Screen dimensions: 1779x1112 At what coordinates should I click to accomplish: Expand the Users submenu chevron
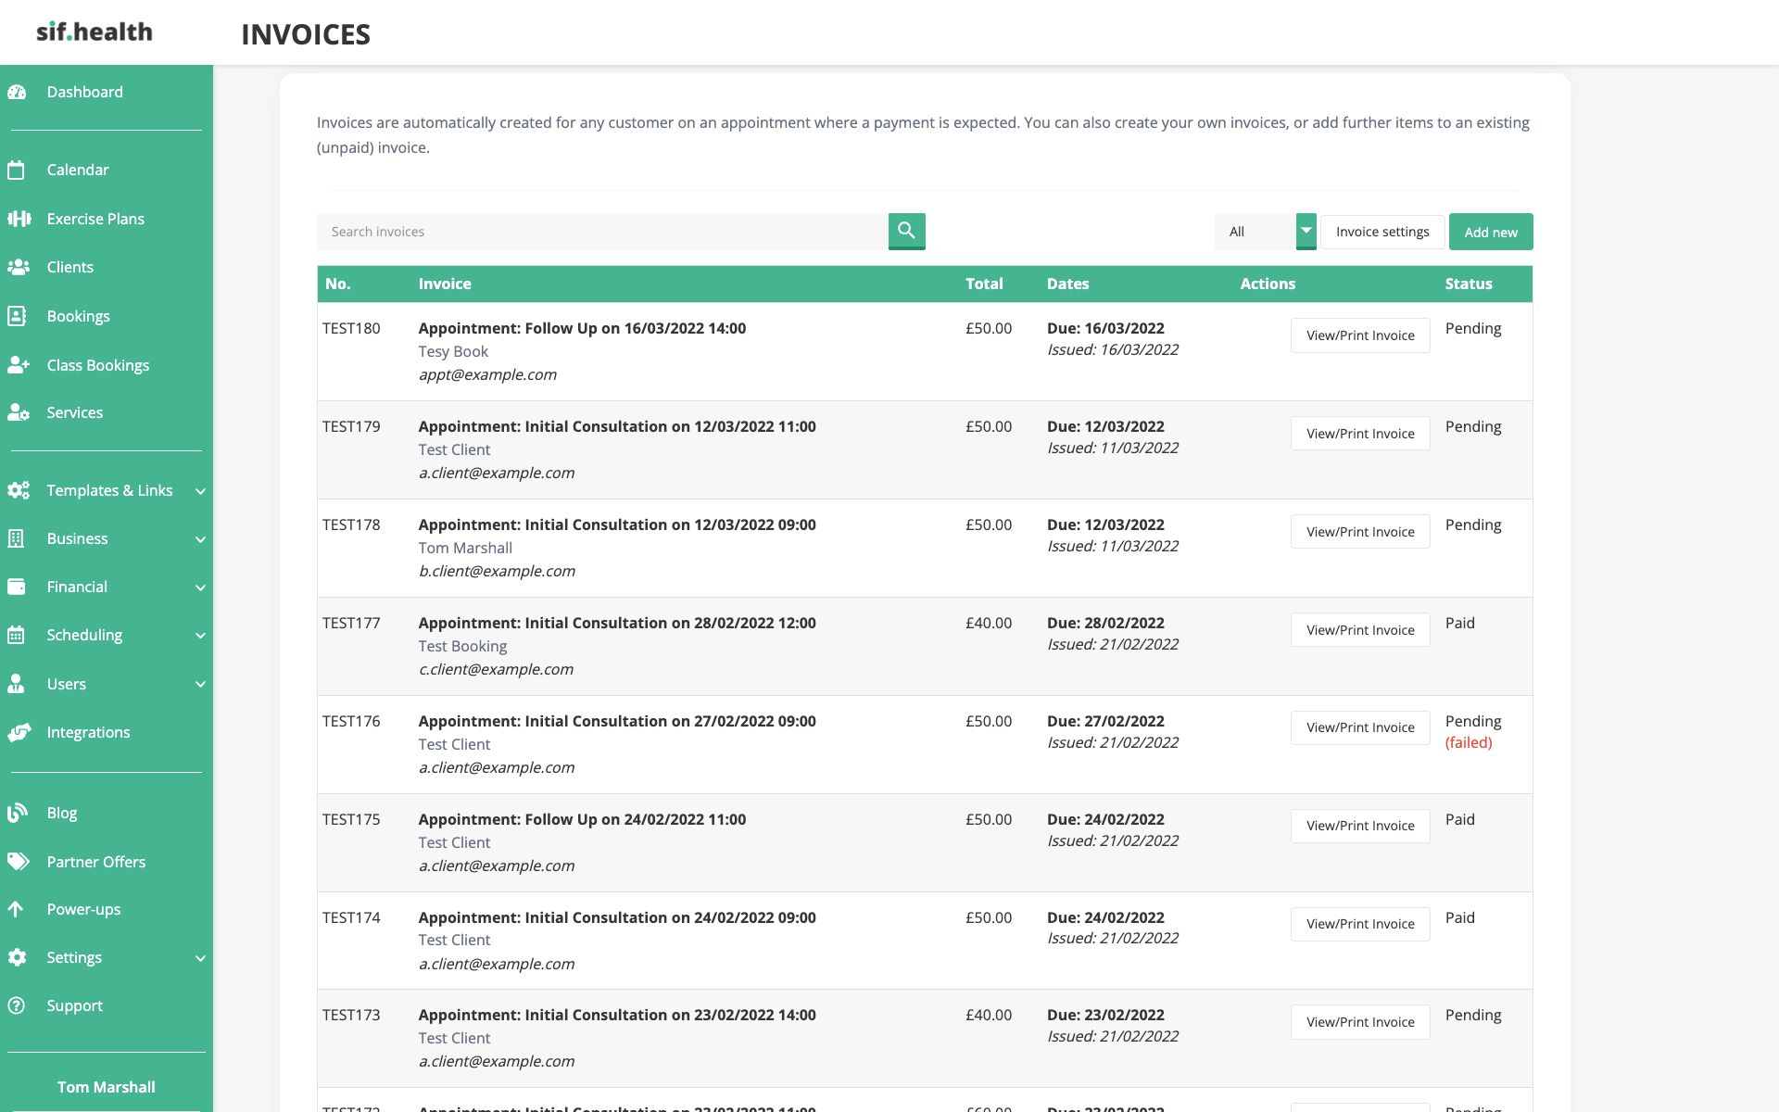click(200, 685)
